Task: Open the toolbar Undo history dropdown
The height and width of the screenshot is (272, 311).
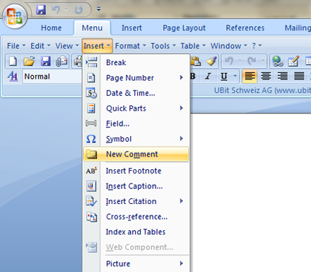Action: [x=240, y=61]
